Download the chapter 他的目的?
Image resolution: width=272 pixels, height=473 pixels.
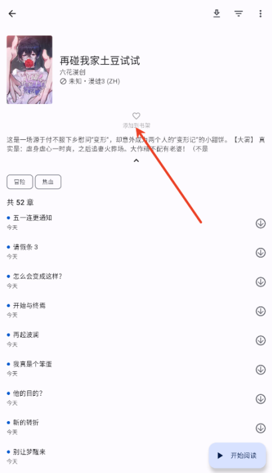pos(261,399)
